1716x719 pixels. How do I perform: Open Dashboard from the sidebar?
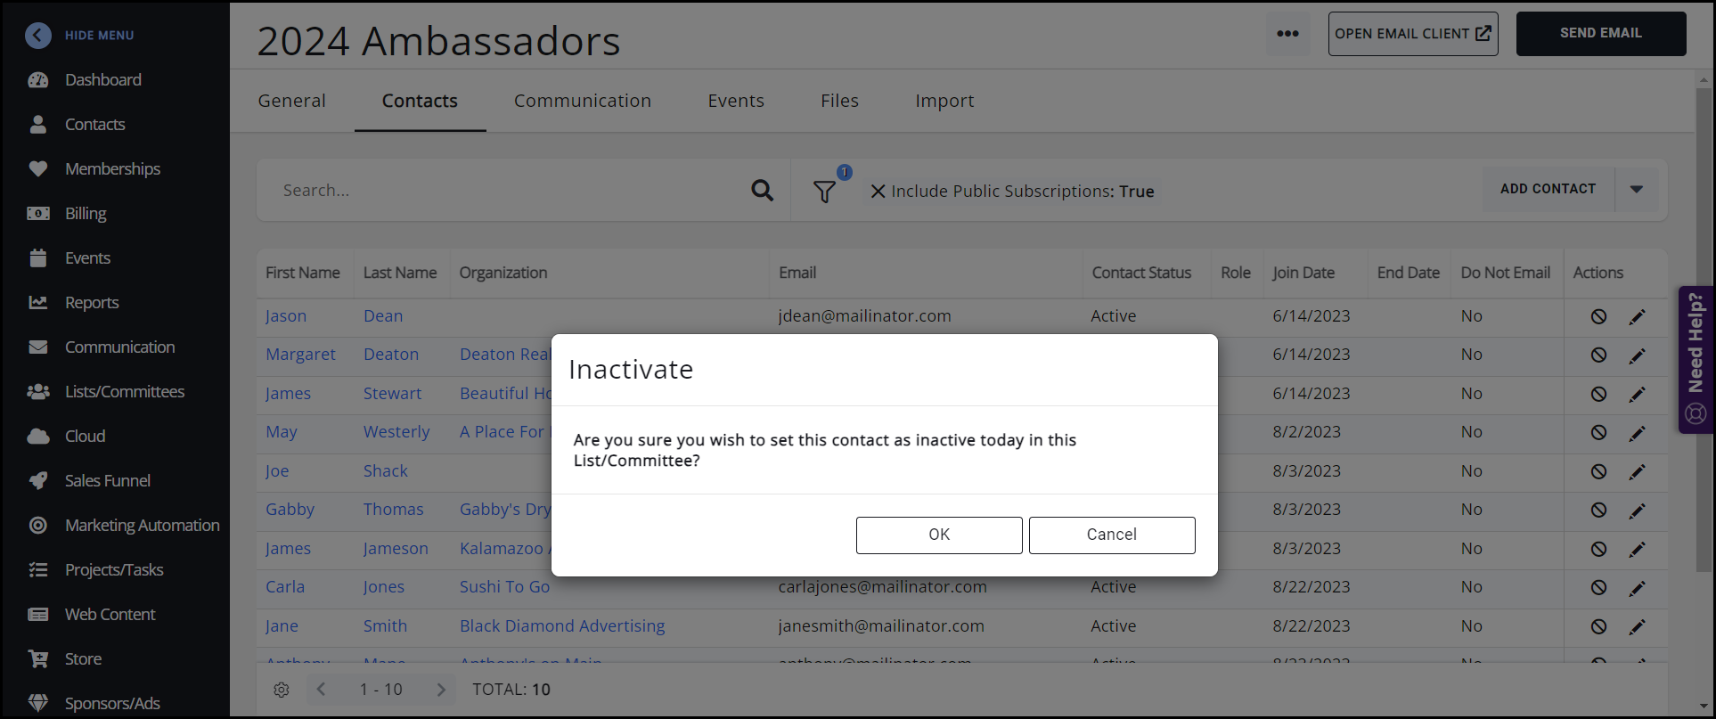click(x=102, y=80)
